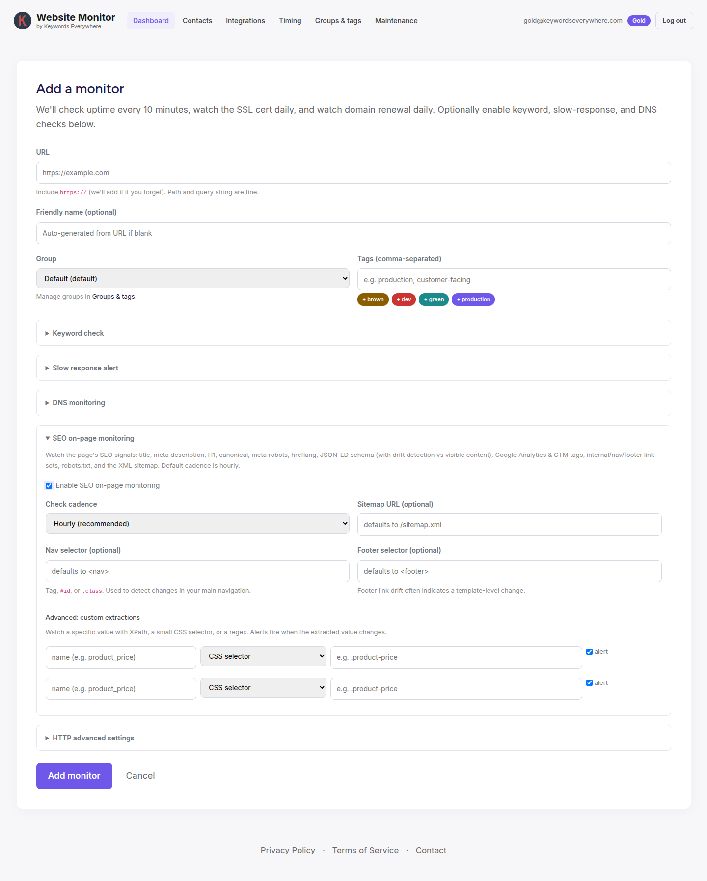Cancel adding the monitor
Viewport: 707px width, 881px height.
point(140,776)
